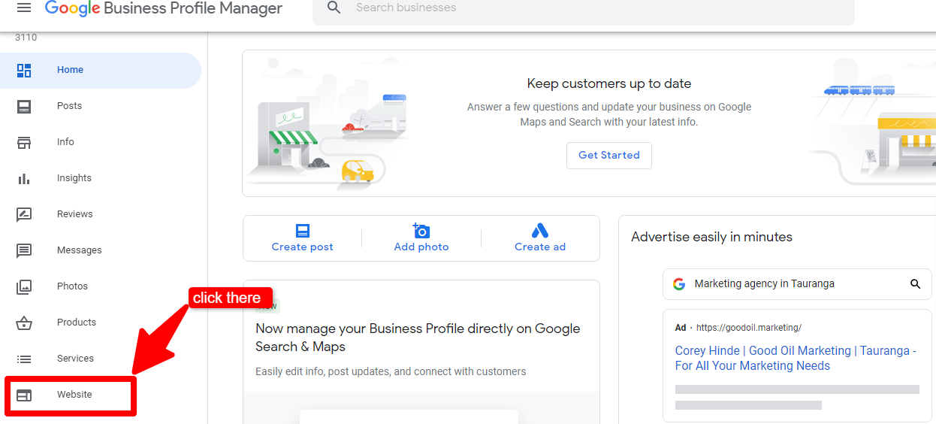Open the hamburger main menu
The image size is (936, 424).
(24, 8)
